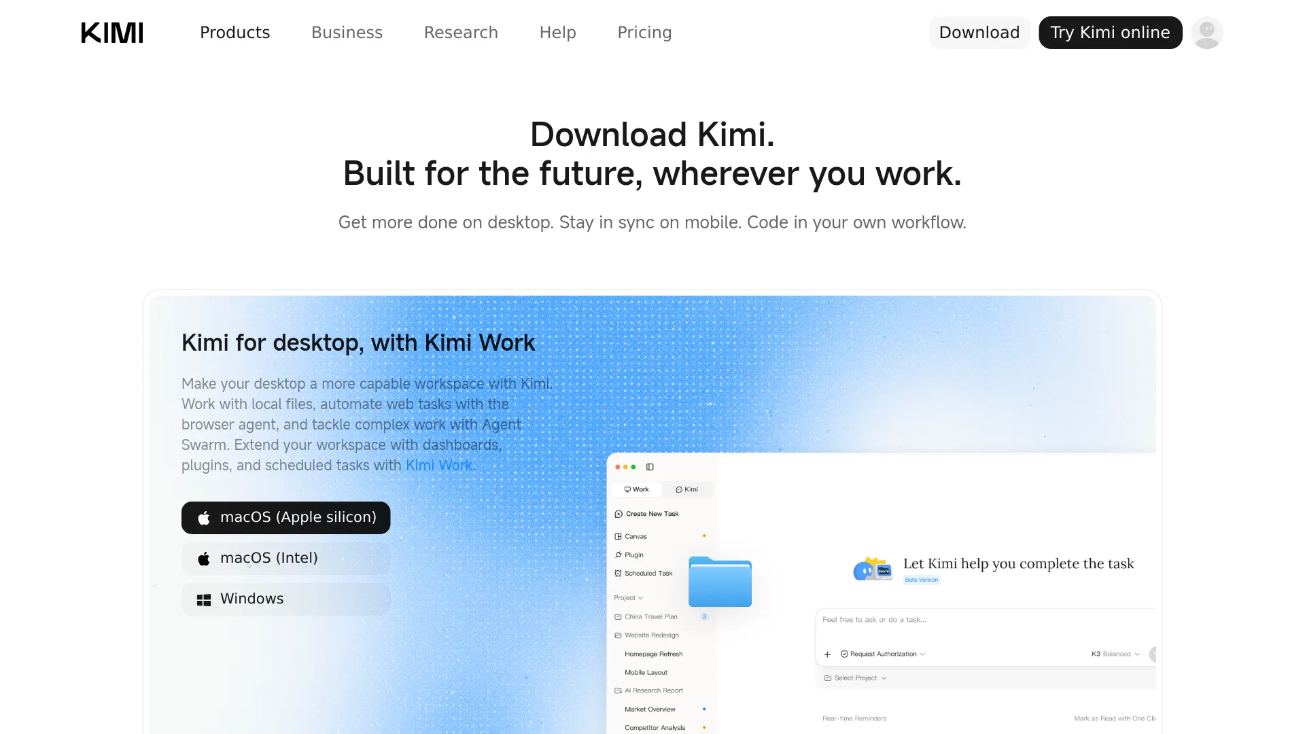Image resolution: width=1305 pixels, height=734 pixels.
Task: Click the plus attach icon in input box
Action: [827, 654]
